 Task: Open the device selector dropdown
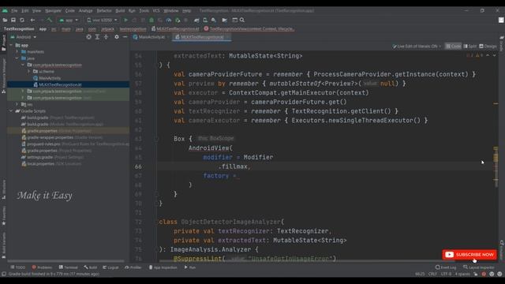(x=102, y=20)
